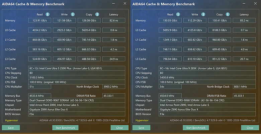
Task: Close right AIDA64 window via title bar X
Action: pyautogui.click(x=255, y=3)
